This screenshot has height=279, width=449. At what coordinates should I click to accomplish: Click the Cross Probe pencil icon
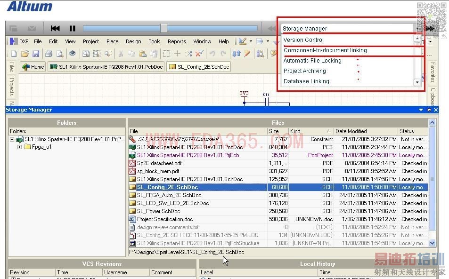[247, 54]
